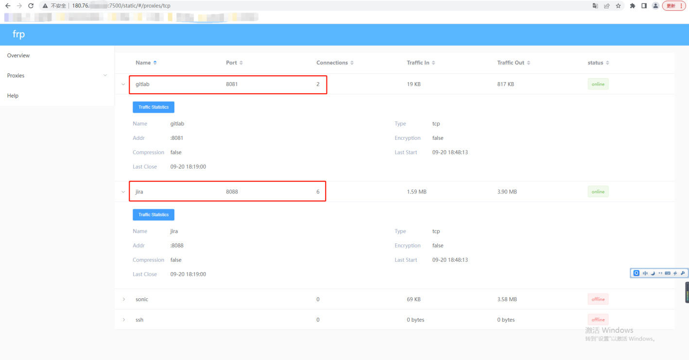Click the frp logo title

(18, 34)
